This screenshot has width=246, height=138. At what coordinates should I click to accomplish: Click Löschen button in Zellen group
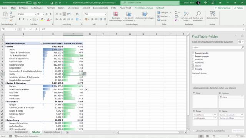[x=164, y=16]
